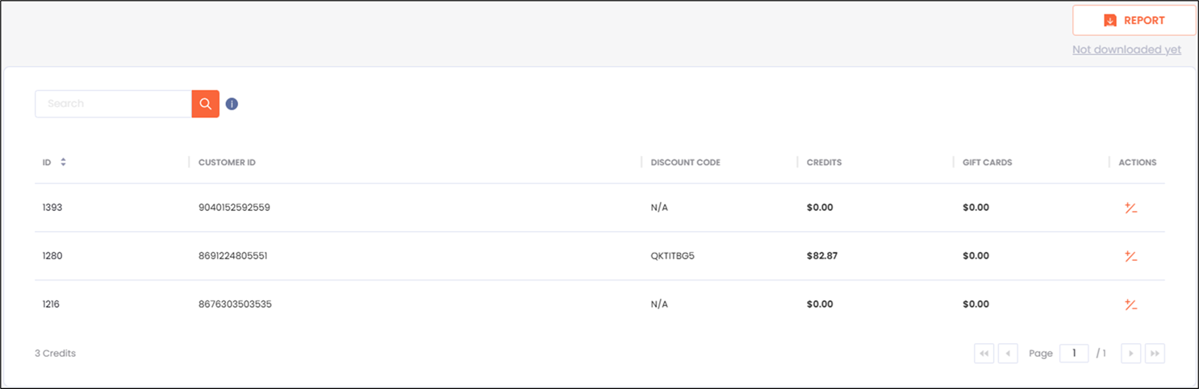Adjust credits for ID 1216
1199x389 pixels.
[x=1130, y=304]
